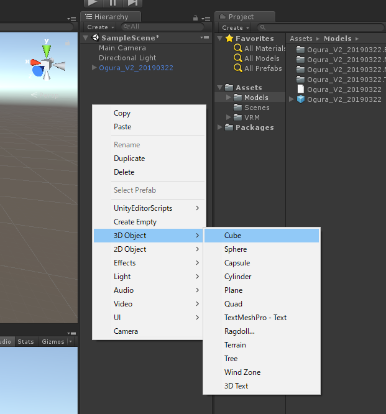Choose Cube from 3D Object submenu
The image size is (386, 414).
click(x=232, y=236)
